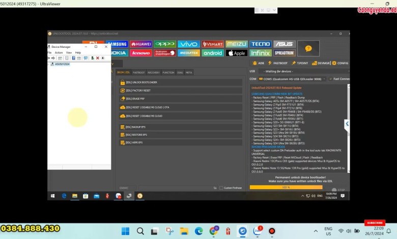Click the ASUS brand logo

284,44
